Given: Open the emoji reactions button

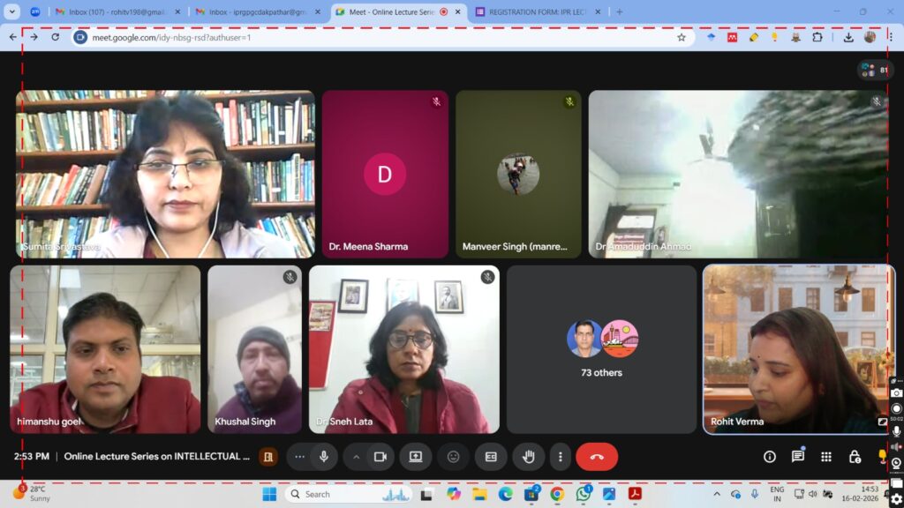Looking at the screenshot, I should (x=453, y=457).
